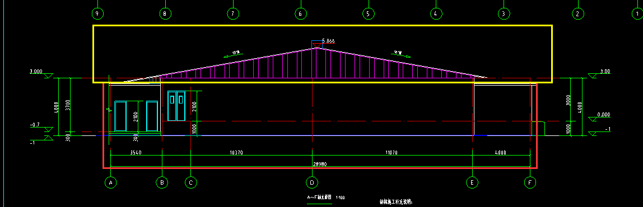Pick the overall 28980 dimension text

[x=320, y=164]
